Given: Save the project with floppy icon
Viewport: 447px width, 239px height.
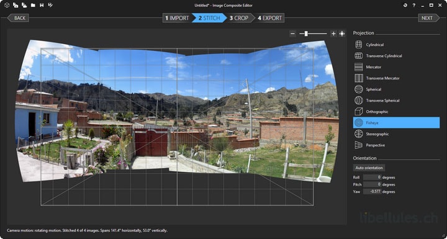Looking at the screenshot, I should [x=42, y=5].
